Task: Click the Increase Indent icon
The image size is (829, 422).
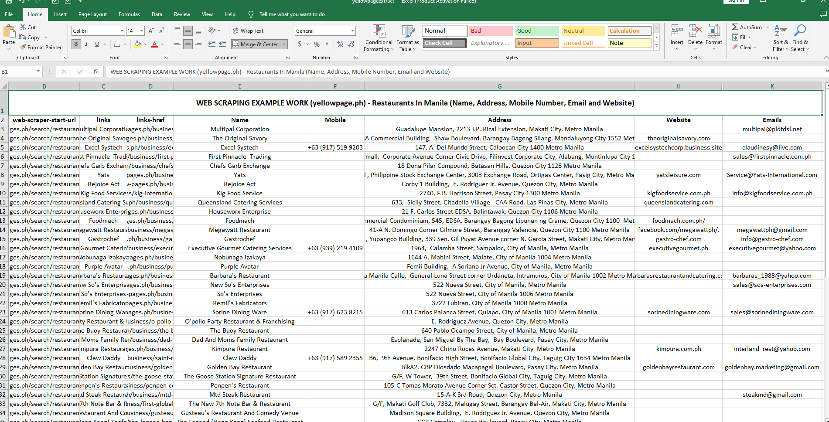Action: [x=222, y=44]
